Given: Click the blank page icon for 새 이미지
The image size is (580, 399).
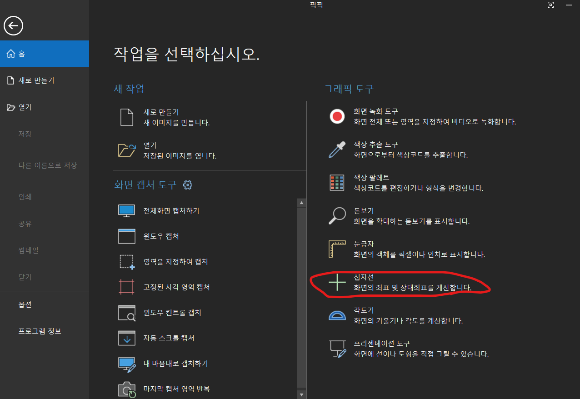Looking at the screenshot, I should [x=127, y=117].
